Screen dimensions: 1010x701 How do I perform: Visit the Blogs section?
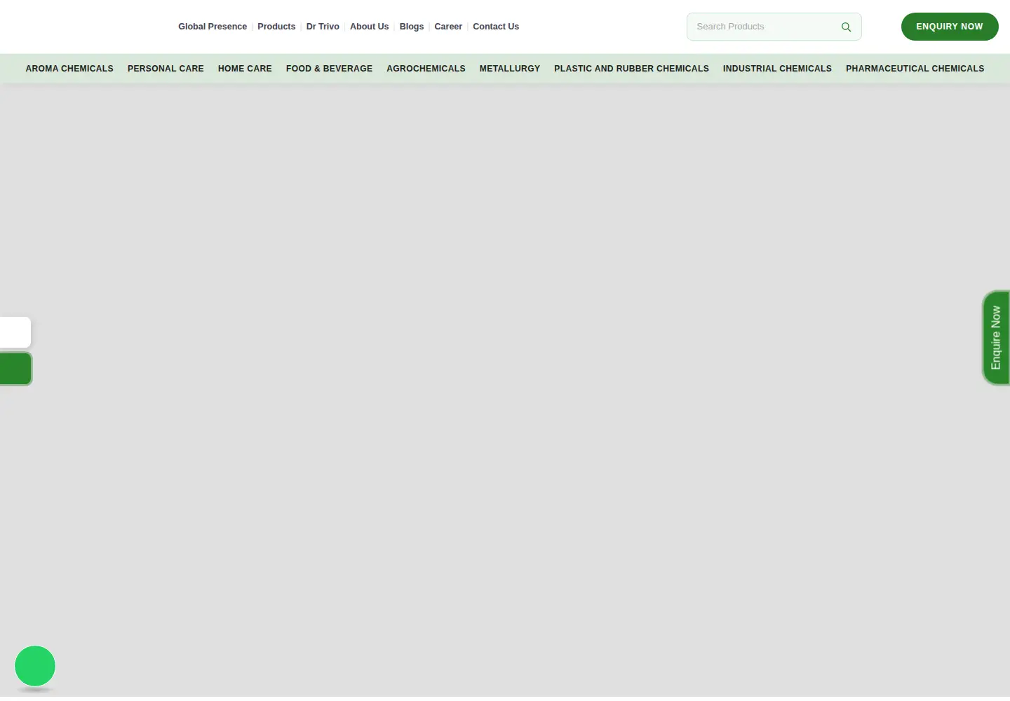[x=412, y=27]
